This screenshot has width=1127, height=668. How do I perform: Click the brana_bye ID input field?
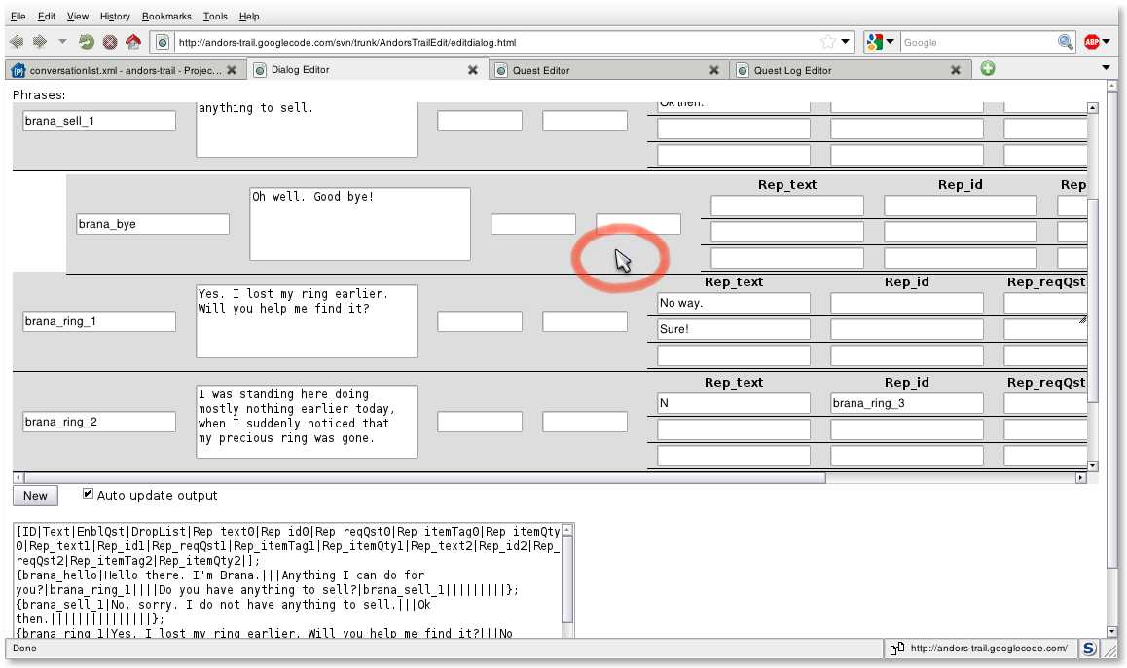[x=153, y=224]
